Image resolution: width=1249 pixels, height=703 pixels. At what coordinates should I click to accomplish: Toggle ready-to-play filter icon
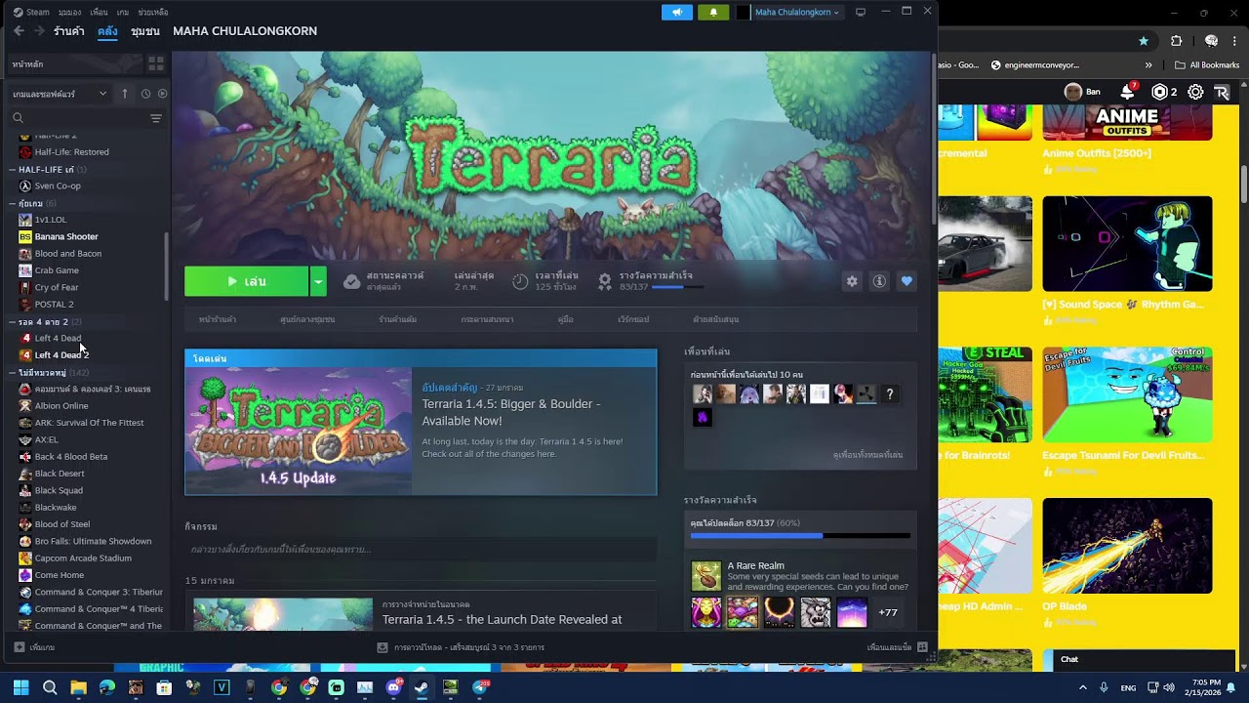click(162, 94)
